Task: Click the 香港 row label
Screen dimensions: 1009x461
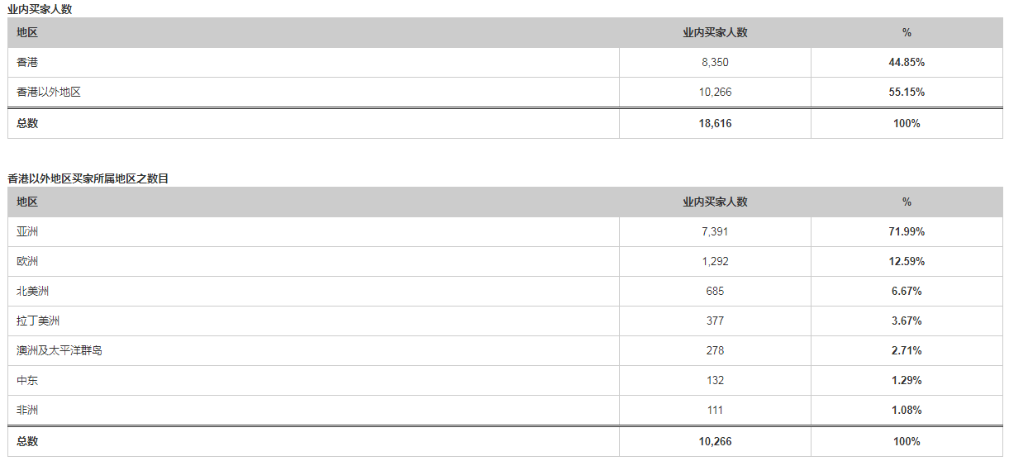Action: tap(27, 63)
